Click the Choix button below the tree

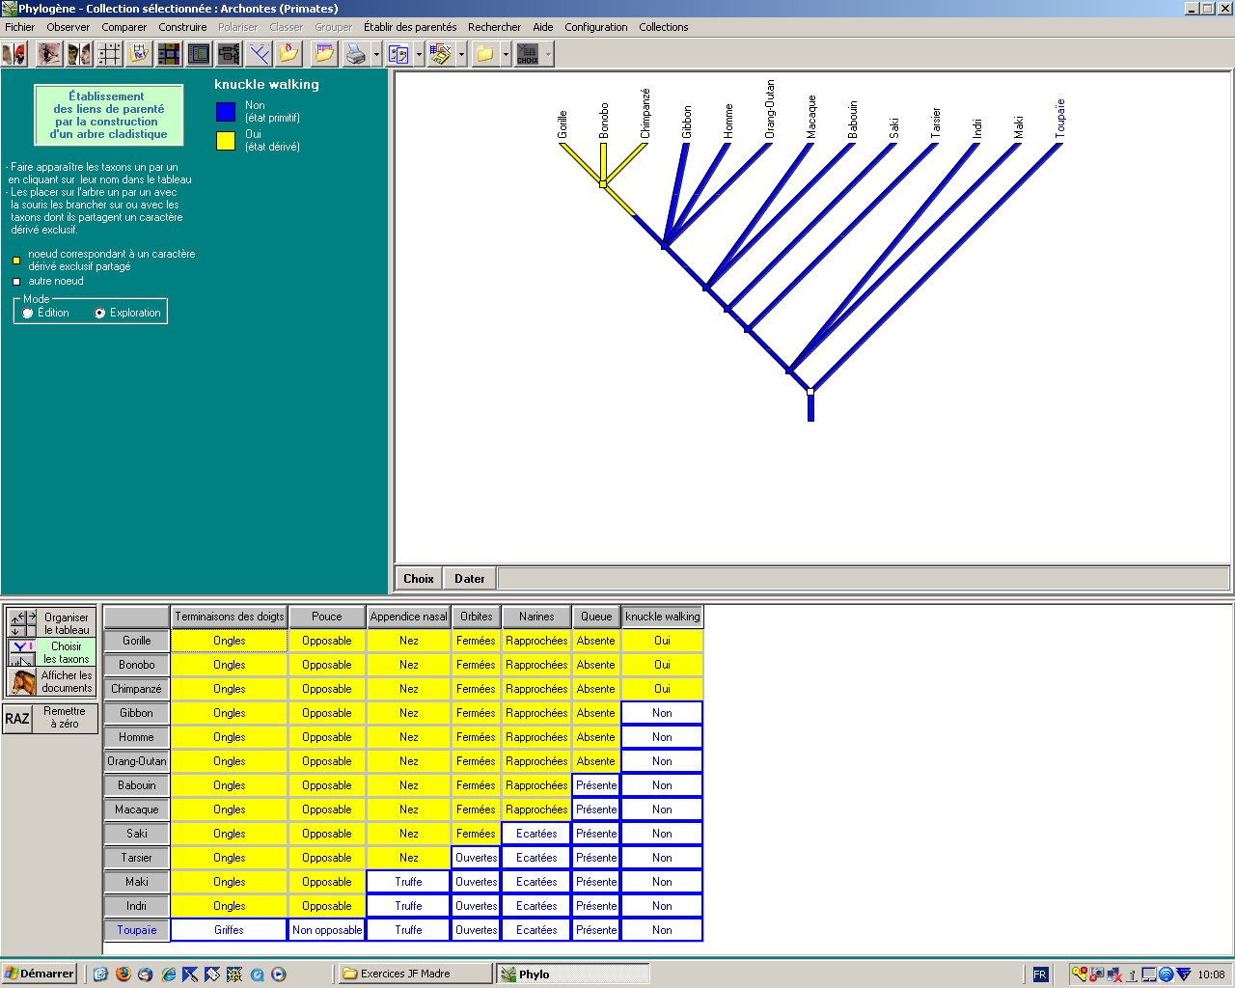[419, 579]
